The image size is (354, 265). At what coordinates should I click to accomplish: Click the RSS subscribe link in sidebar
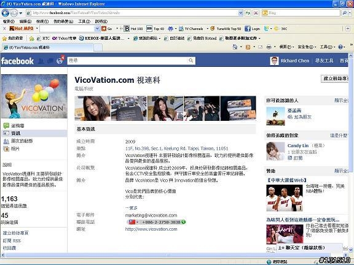pyautogui.click(x=12, y=240)
